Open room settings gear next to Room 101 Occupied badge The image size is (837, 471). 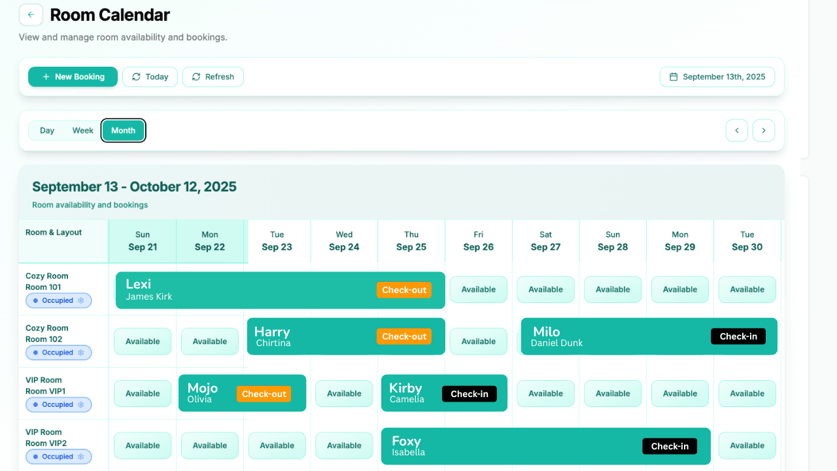click(80, 300)
